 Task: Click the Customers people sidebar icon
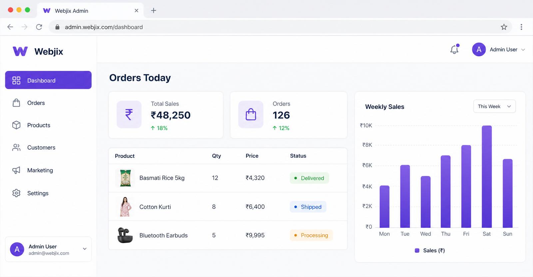click(x=16, y=147)
